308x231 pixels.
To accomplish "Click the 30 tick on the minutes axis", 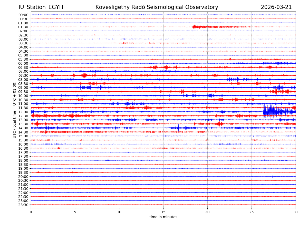I will [x=296, y=212].
